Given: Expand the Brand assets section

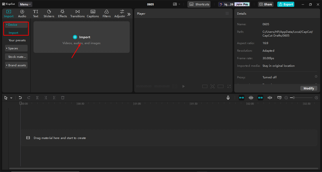Looking at the screenshot, I should (16, 65).
